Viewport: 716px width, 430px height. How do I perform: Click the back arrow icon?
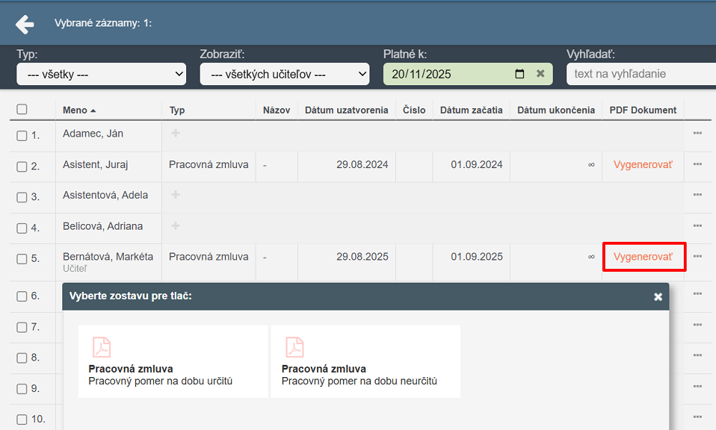25,24
